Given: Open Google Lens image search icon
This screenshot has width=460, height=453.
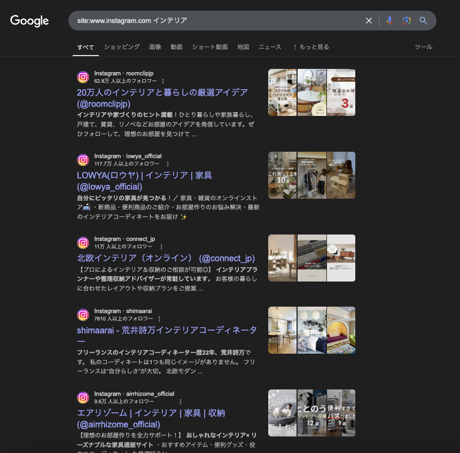Looking at the screenshot, I should click(407, 20).
